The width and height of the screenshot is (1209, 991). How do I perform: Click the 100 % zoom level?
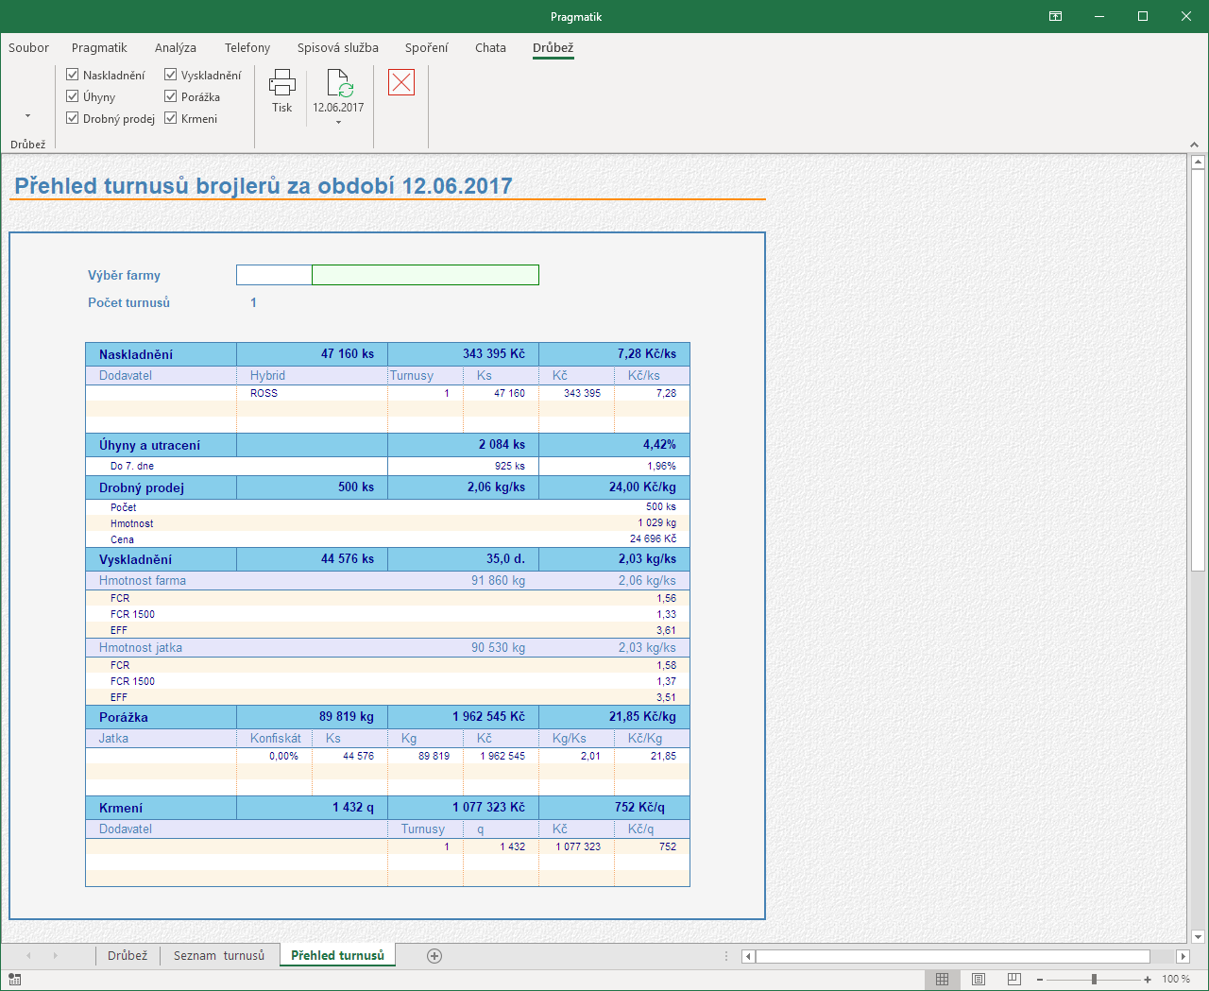[1176, 980]
